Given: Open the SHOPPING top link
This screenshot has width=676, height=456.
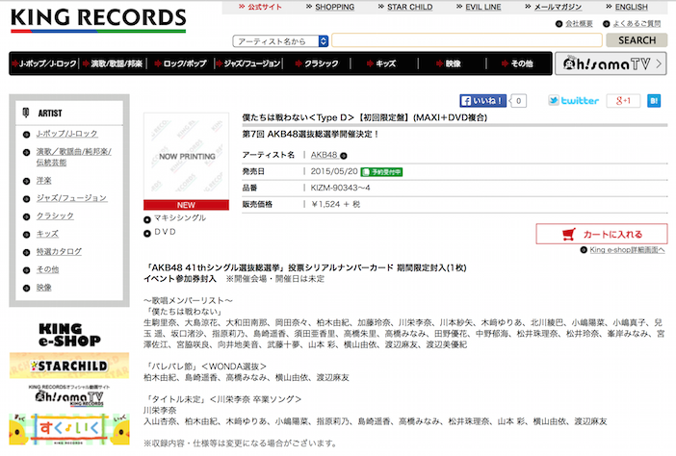Looking at the screenshot, I should [334, 7].
